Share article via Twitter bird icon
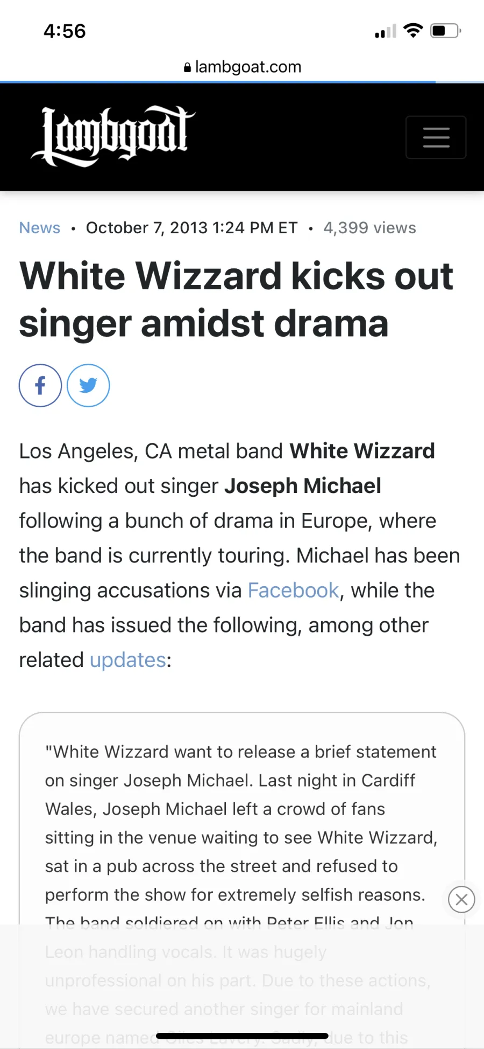This screenshot has height=1049, width=484. pyautogui.click(x=88, y=385)
